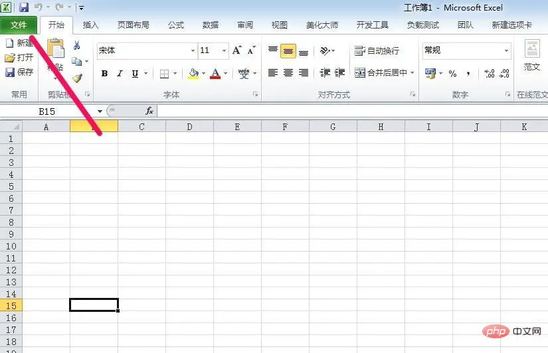Click the Increase Decimal icon
This screenshot has height=353, width=548.
coord(490,74)
